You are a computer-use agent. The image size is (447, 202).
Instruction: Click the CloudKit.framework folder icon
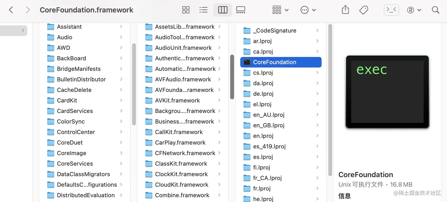[149, 185]
